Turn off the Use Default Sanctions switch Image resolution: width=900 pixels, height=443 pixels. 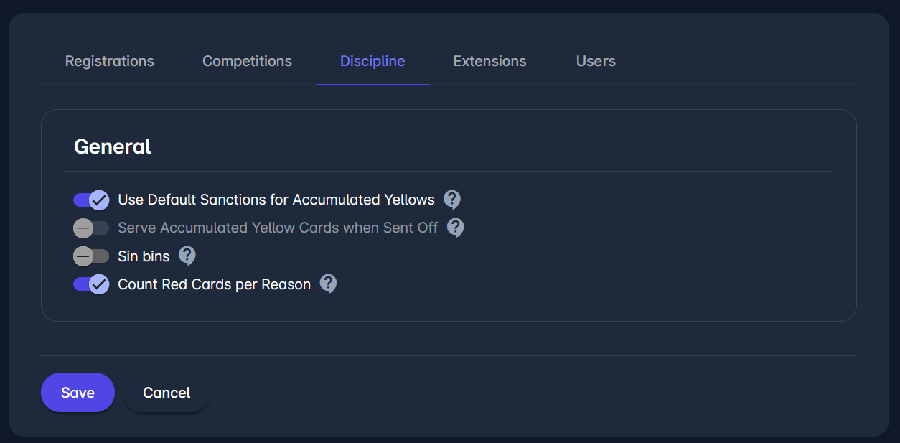91,200
